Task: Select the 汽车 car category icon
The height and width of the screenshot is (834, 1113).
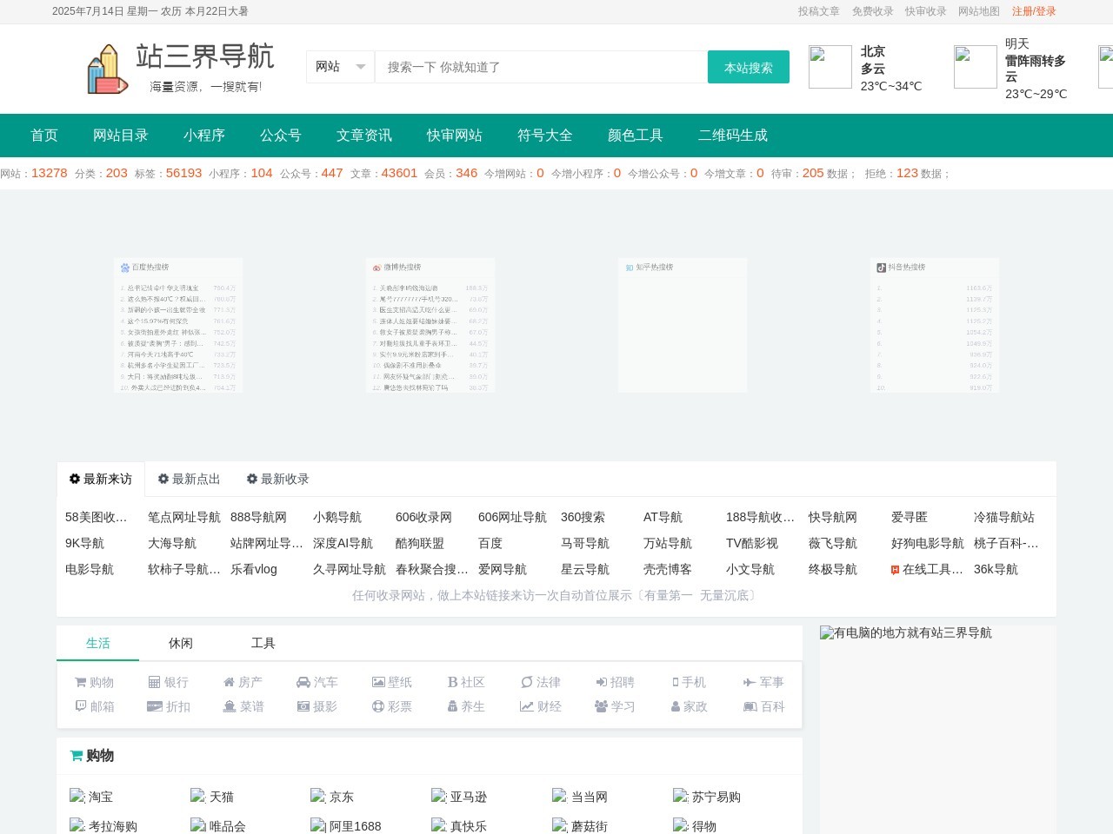Action: 303,682
